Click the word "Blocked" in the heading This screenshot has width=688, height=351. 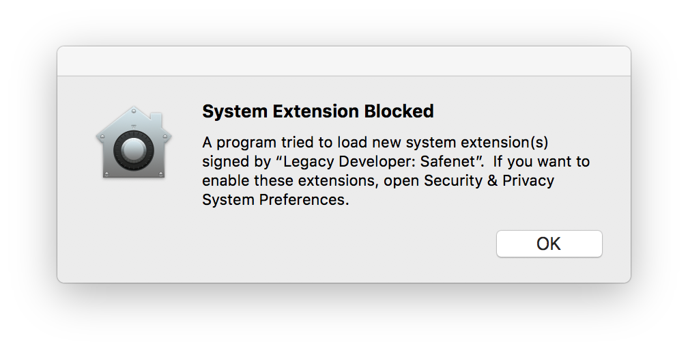coord(399,111)
